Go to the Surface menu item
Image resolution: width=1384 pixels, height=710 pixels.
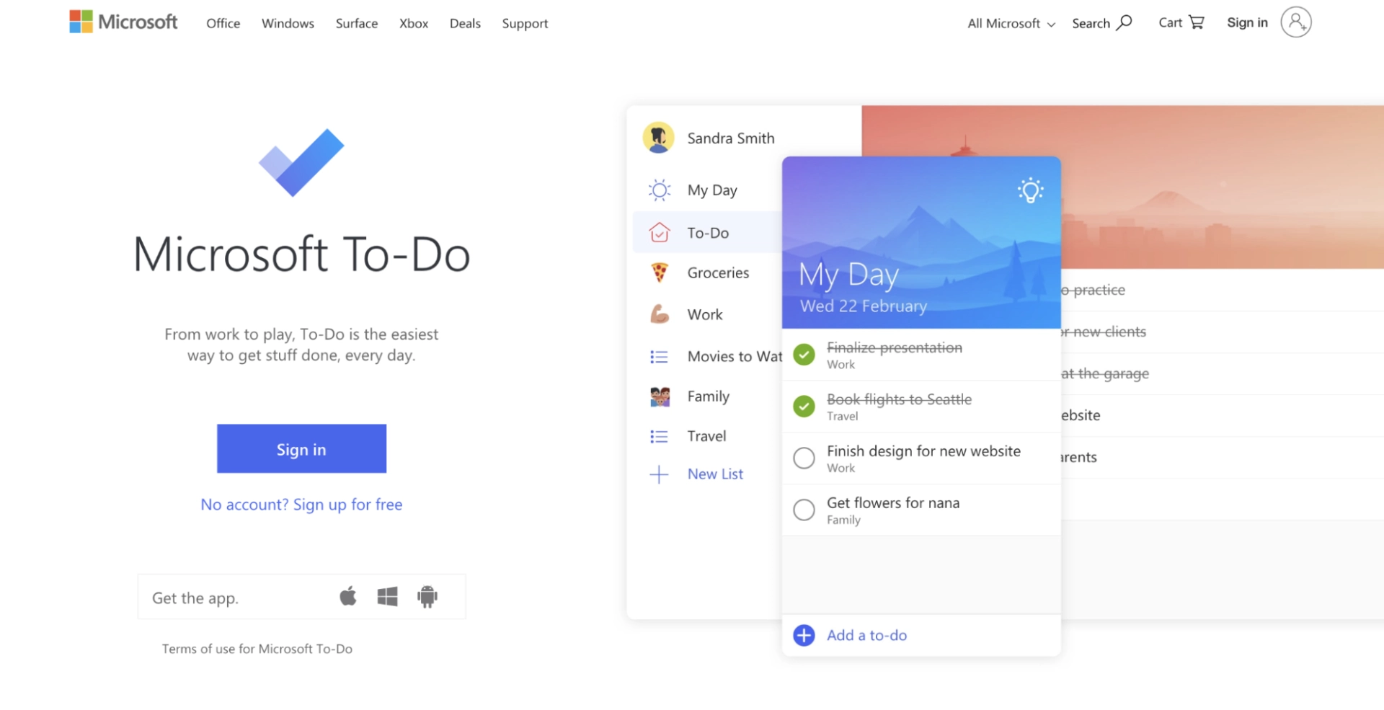[x=356, y=23]
